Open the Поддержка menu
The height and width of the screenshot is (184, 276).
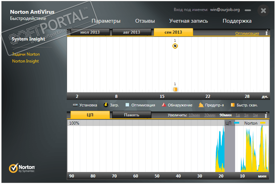(237, 21)
